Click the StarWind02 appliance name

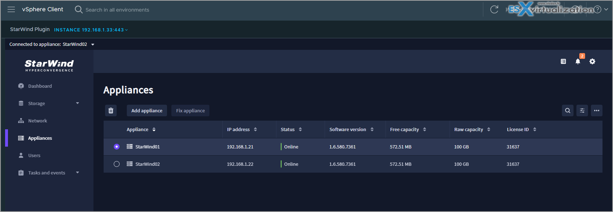click(147, 164)
